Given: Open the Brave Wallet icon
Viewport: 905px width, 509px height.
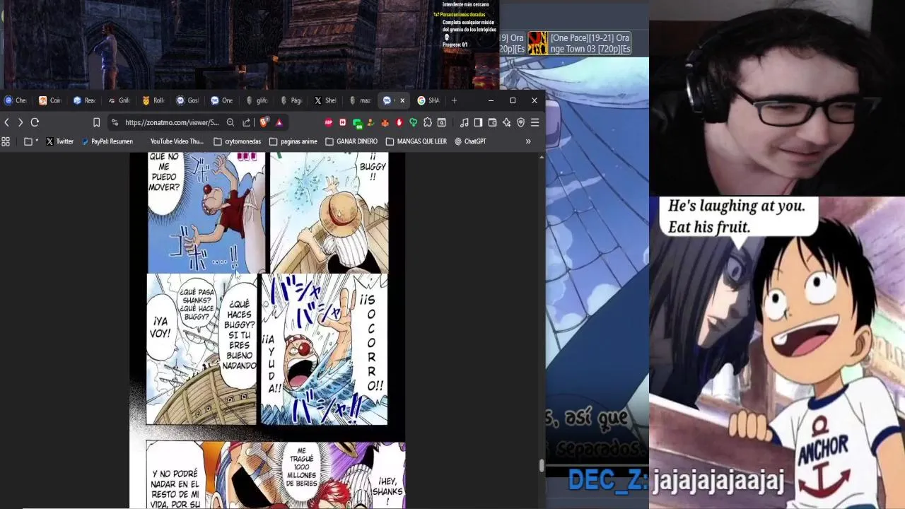Looking at the screenshot, I should pos(493,122).
